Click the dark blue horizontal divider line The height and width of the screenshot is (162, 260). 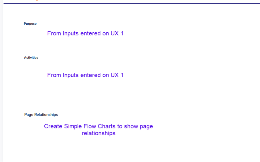[x=132, y=3]
